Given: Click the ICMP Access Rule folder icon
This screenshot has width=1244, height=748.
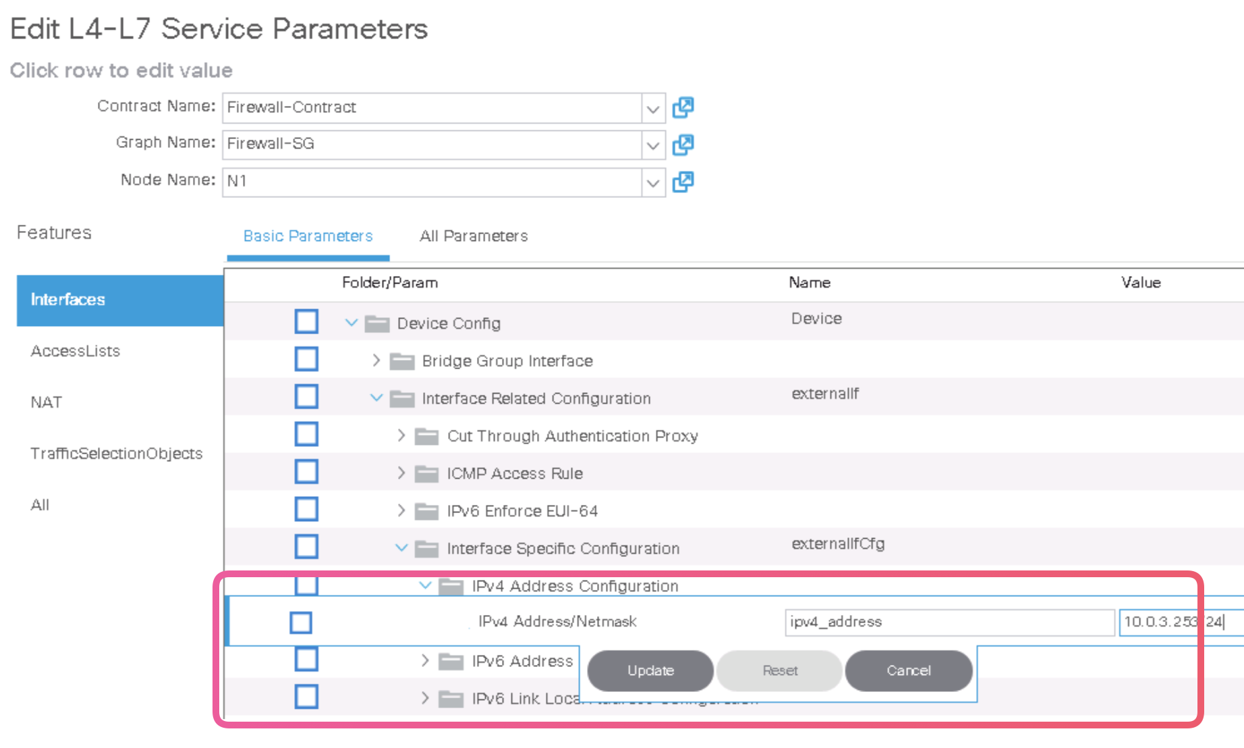Looking at the screenshot, I should [426, 474].
